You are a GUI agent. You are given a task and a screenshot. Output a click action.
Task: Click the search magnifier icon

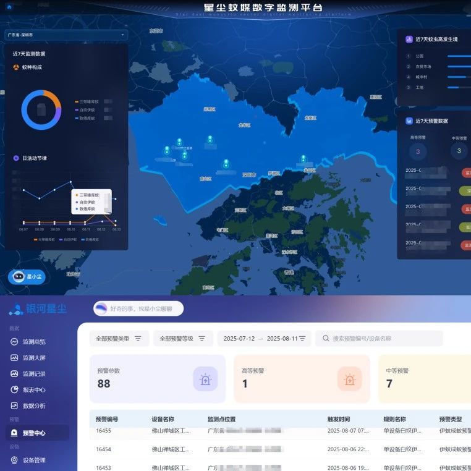pos(326,339)
